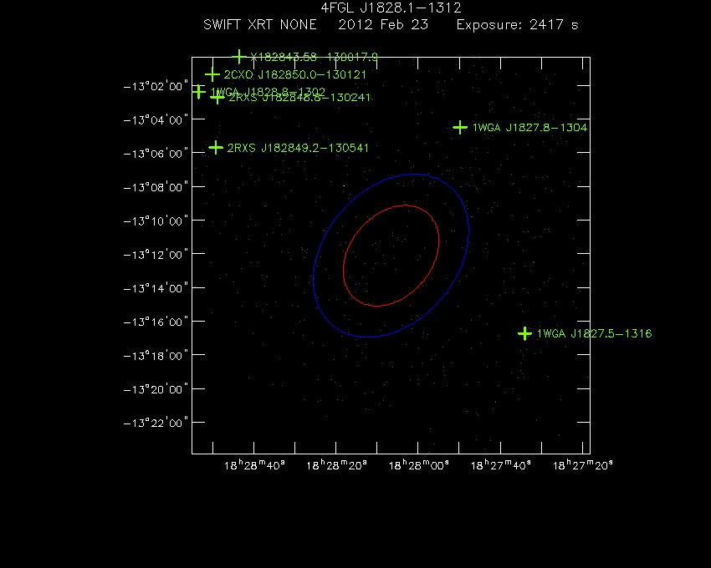The height and width of the screenshot is (568, 711).
Task: Click the -13°04'00" declination axis label
Action: tap(156, 120)
